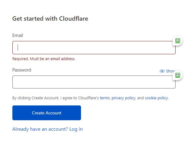Click the Get started with Cloudflare heading
Image resolution: width=196 pixels, height=152 pixels.
point(50,18)
